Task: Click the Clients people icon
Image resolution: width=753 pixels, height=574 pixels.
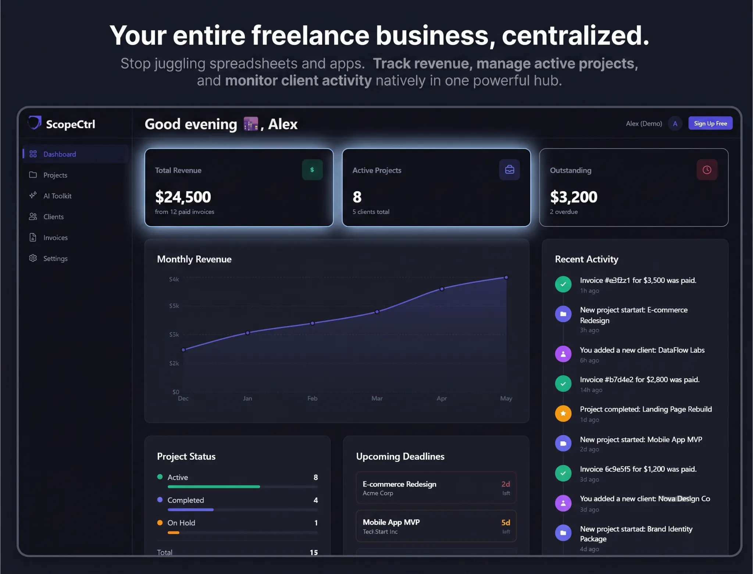Action: [x=33, y=217]
